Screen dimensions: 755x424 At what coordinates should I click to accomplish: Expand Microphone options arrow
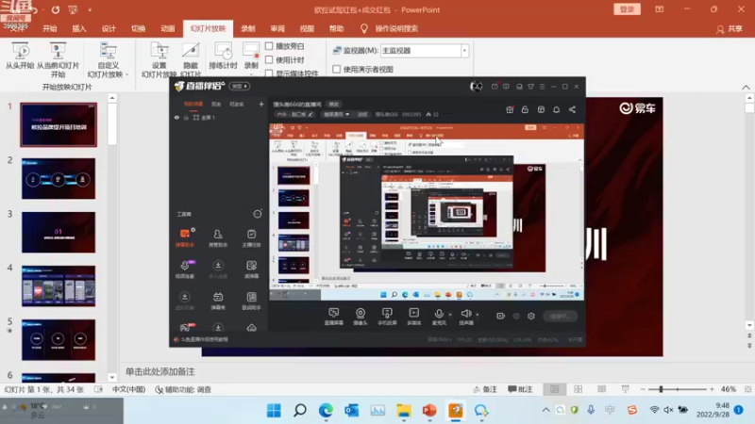click(x=450, y=315)
